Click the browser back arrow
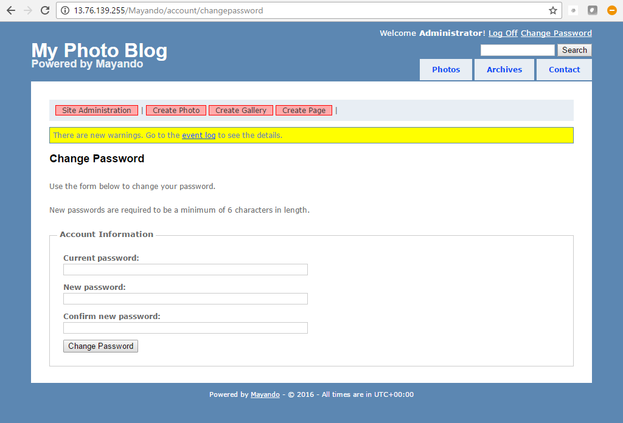 pyautogui.click(x=11, y=10)
